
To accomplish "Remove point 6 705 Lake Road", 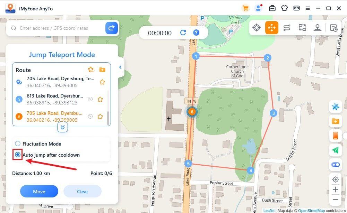I will pos(90,116).
